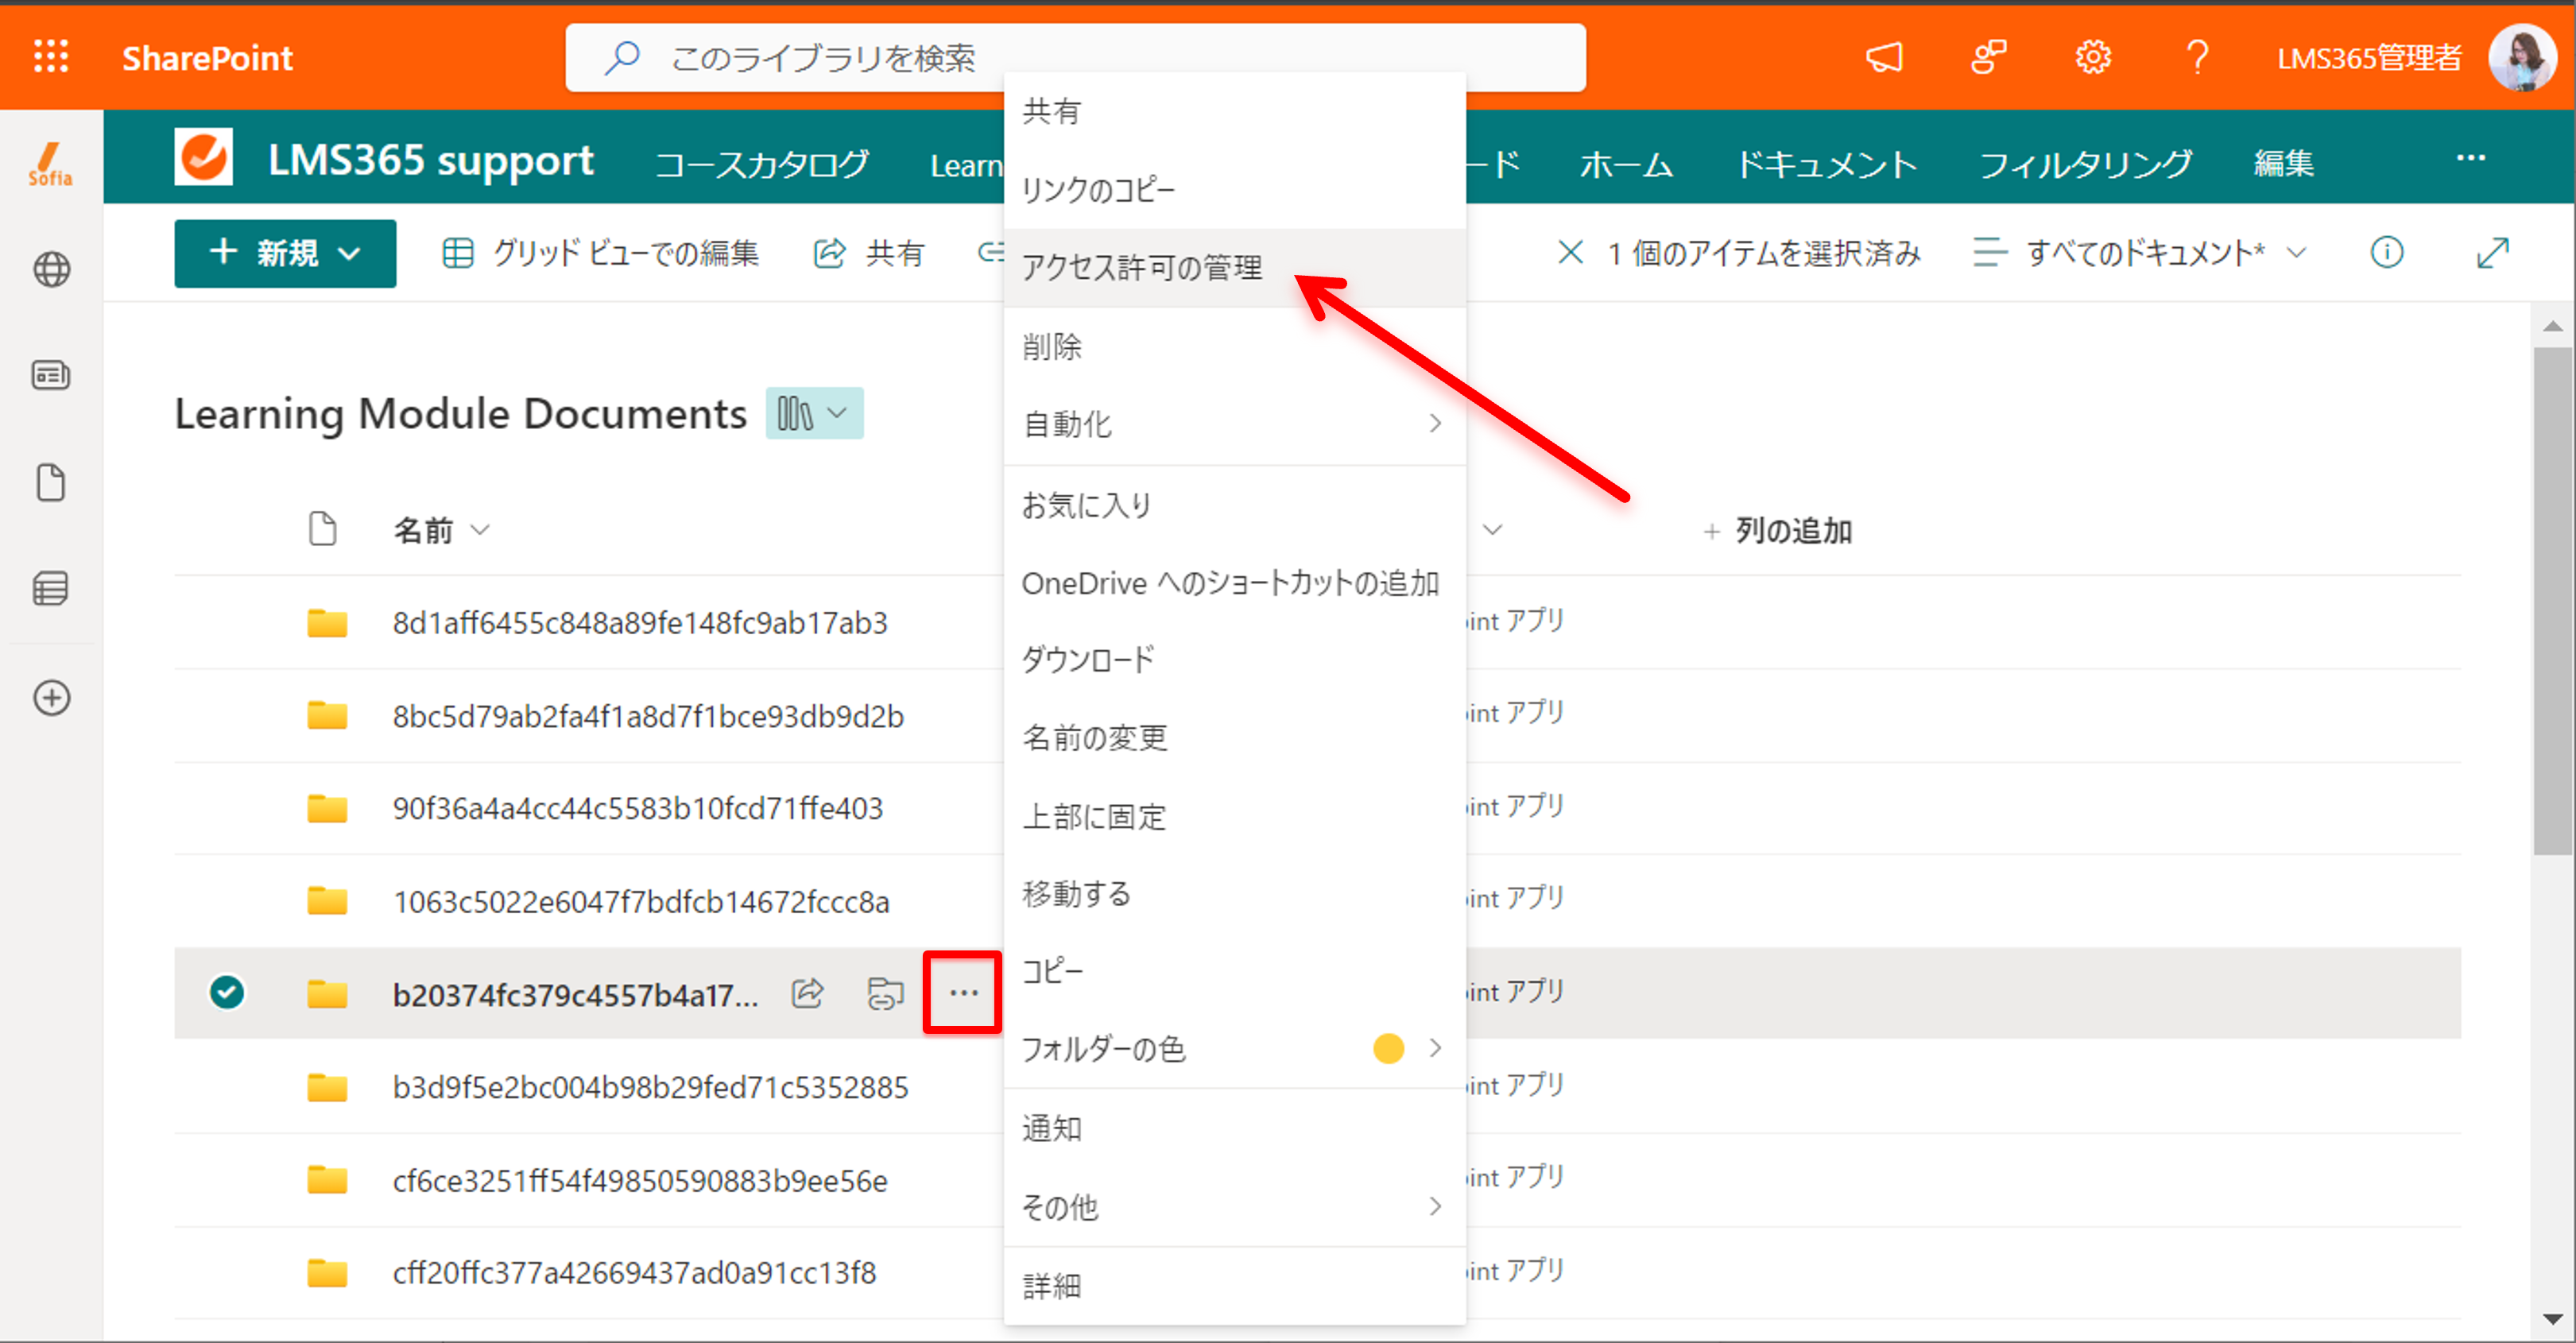This screenshot has width=2576, height=1343.
Task: Select 共有 in the context menu
Action: (x=1234, y=111)
